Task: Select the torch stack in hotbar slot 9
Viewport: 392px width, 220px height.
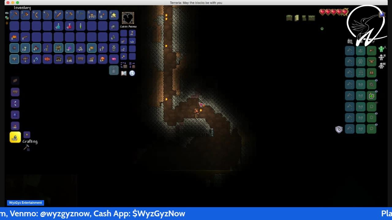Action: (103, 15)
